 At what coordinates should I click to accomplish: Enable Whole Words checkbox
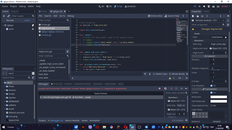[x=170, y=74]
